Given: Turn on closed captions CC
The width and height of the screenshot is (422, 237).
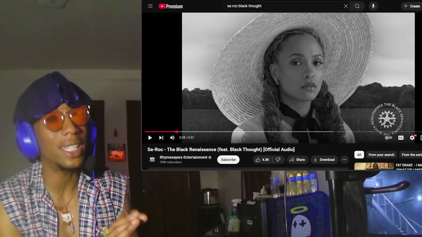Looking at the screenshot, I should (401, 138).
